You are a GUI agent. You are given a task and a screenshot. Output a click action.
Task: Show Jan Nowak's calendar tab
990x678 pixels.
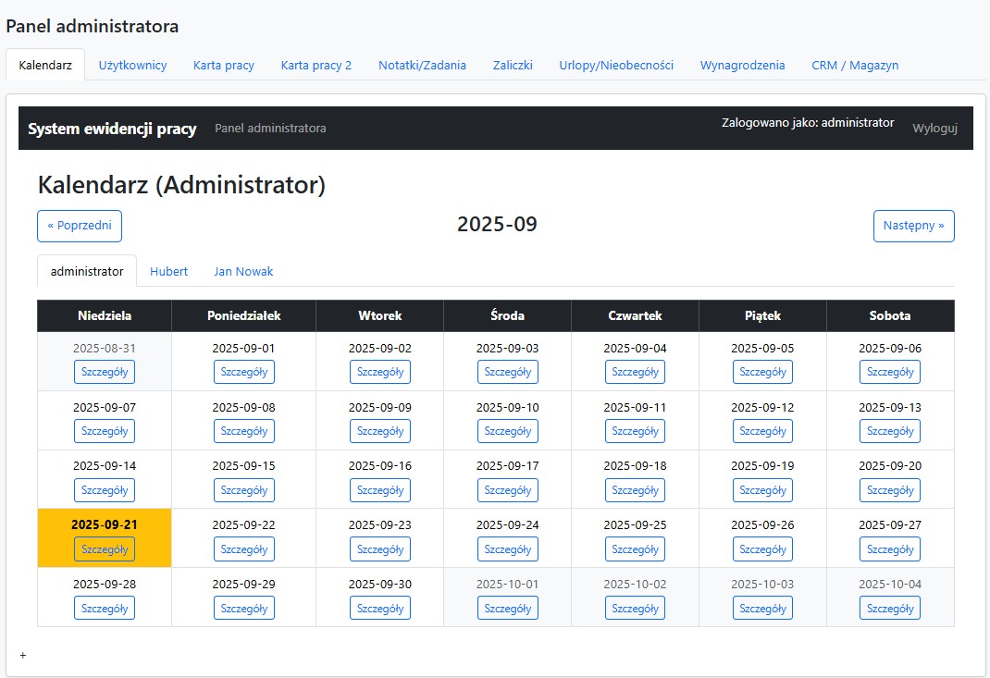tap(243, 271)
